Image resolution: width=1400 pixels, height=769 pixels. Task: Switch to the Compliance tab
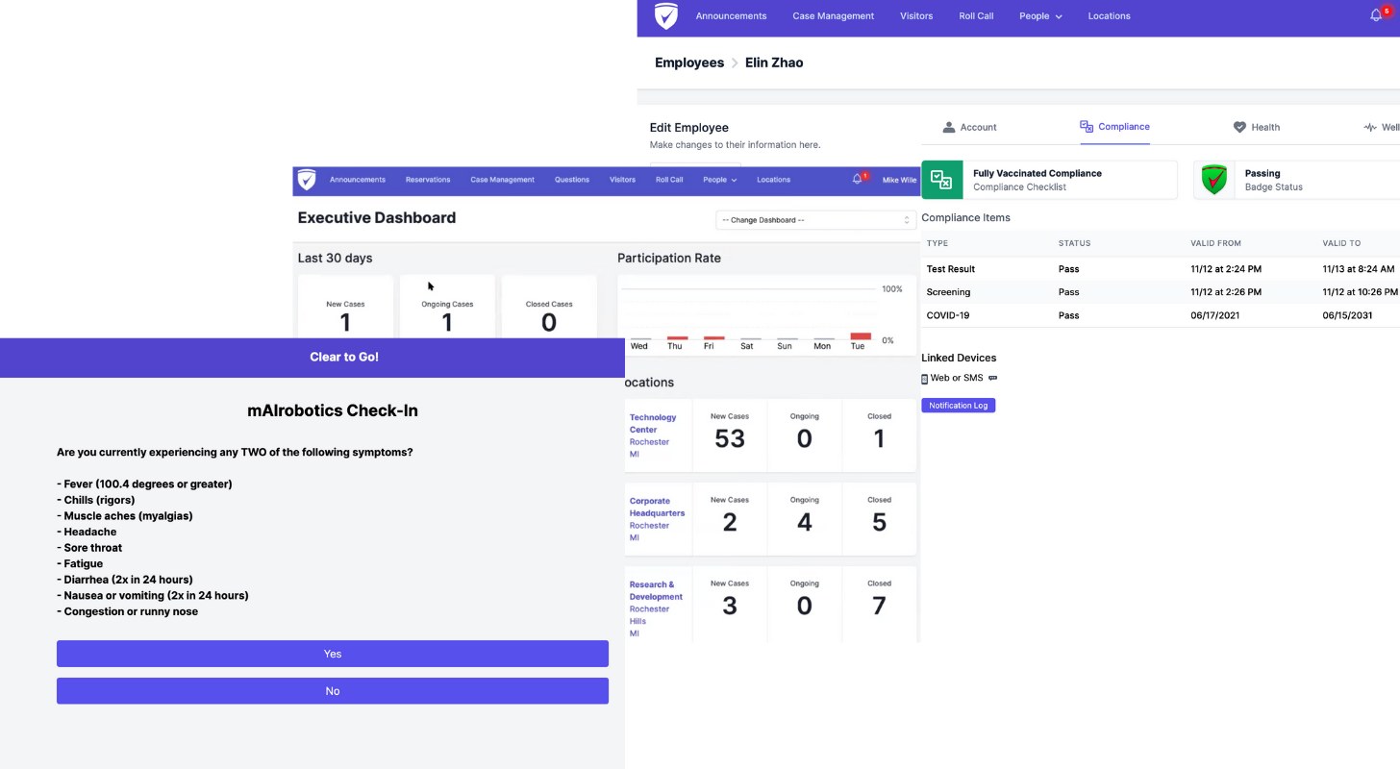pos(1115,127)
